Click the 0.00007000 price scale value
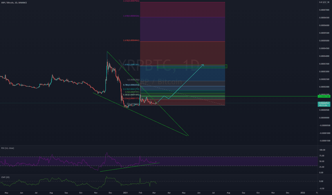The height and width of the screenshot is (195, 332). (324, 10)
